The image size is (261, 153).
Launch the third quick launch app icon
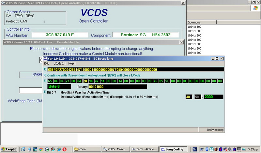pos(35,149)
